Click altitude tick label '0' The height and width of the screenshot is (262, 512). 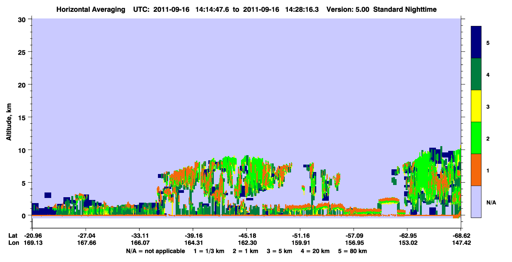pos(25,216)
